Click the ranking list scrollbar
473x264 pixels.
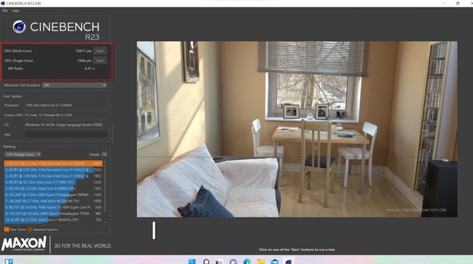[105, 192]
